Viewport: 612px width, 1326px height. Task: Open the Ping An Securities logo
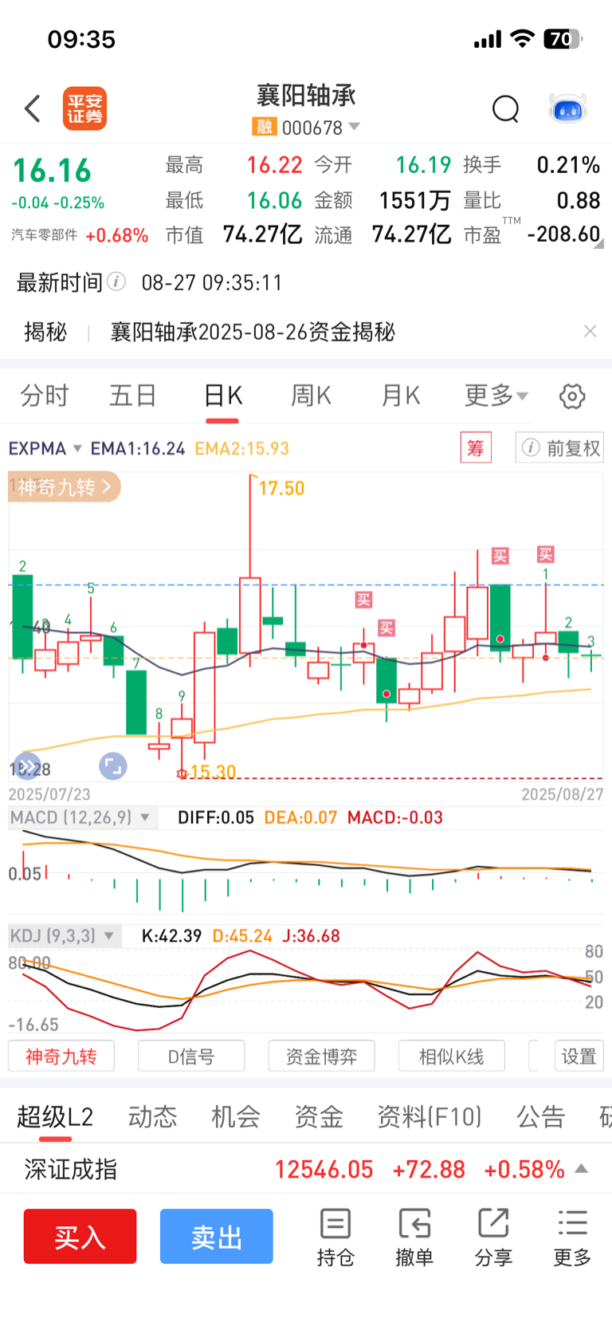(84, 108)
